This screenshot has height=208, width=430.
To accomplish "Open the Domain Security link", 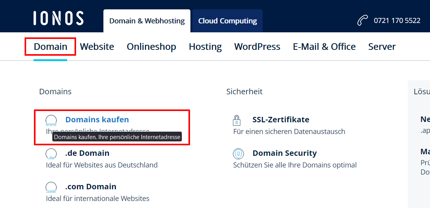I will pyautogui.click(x=285, y=153).
